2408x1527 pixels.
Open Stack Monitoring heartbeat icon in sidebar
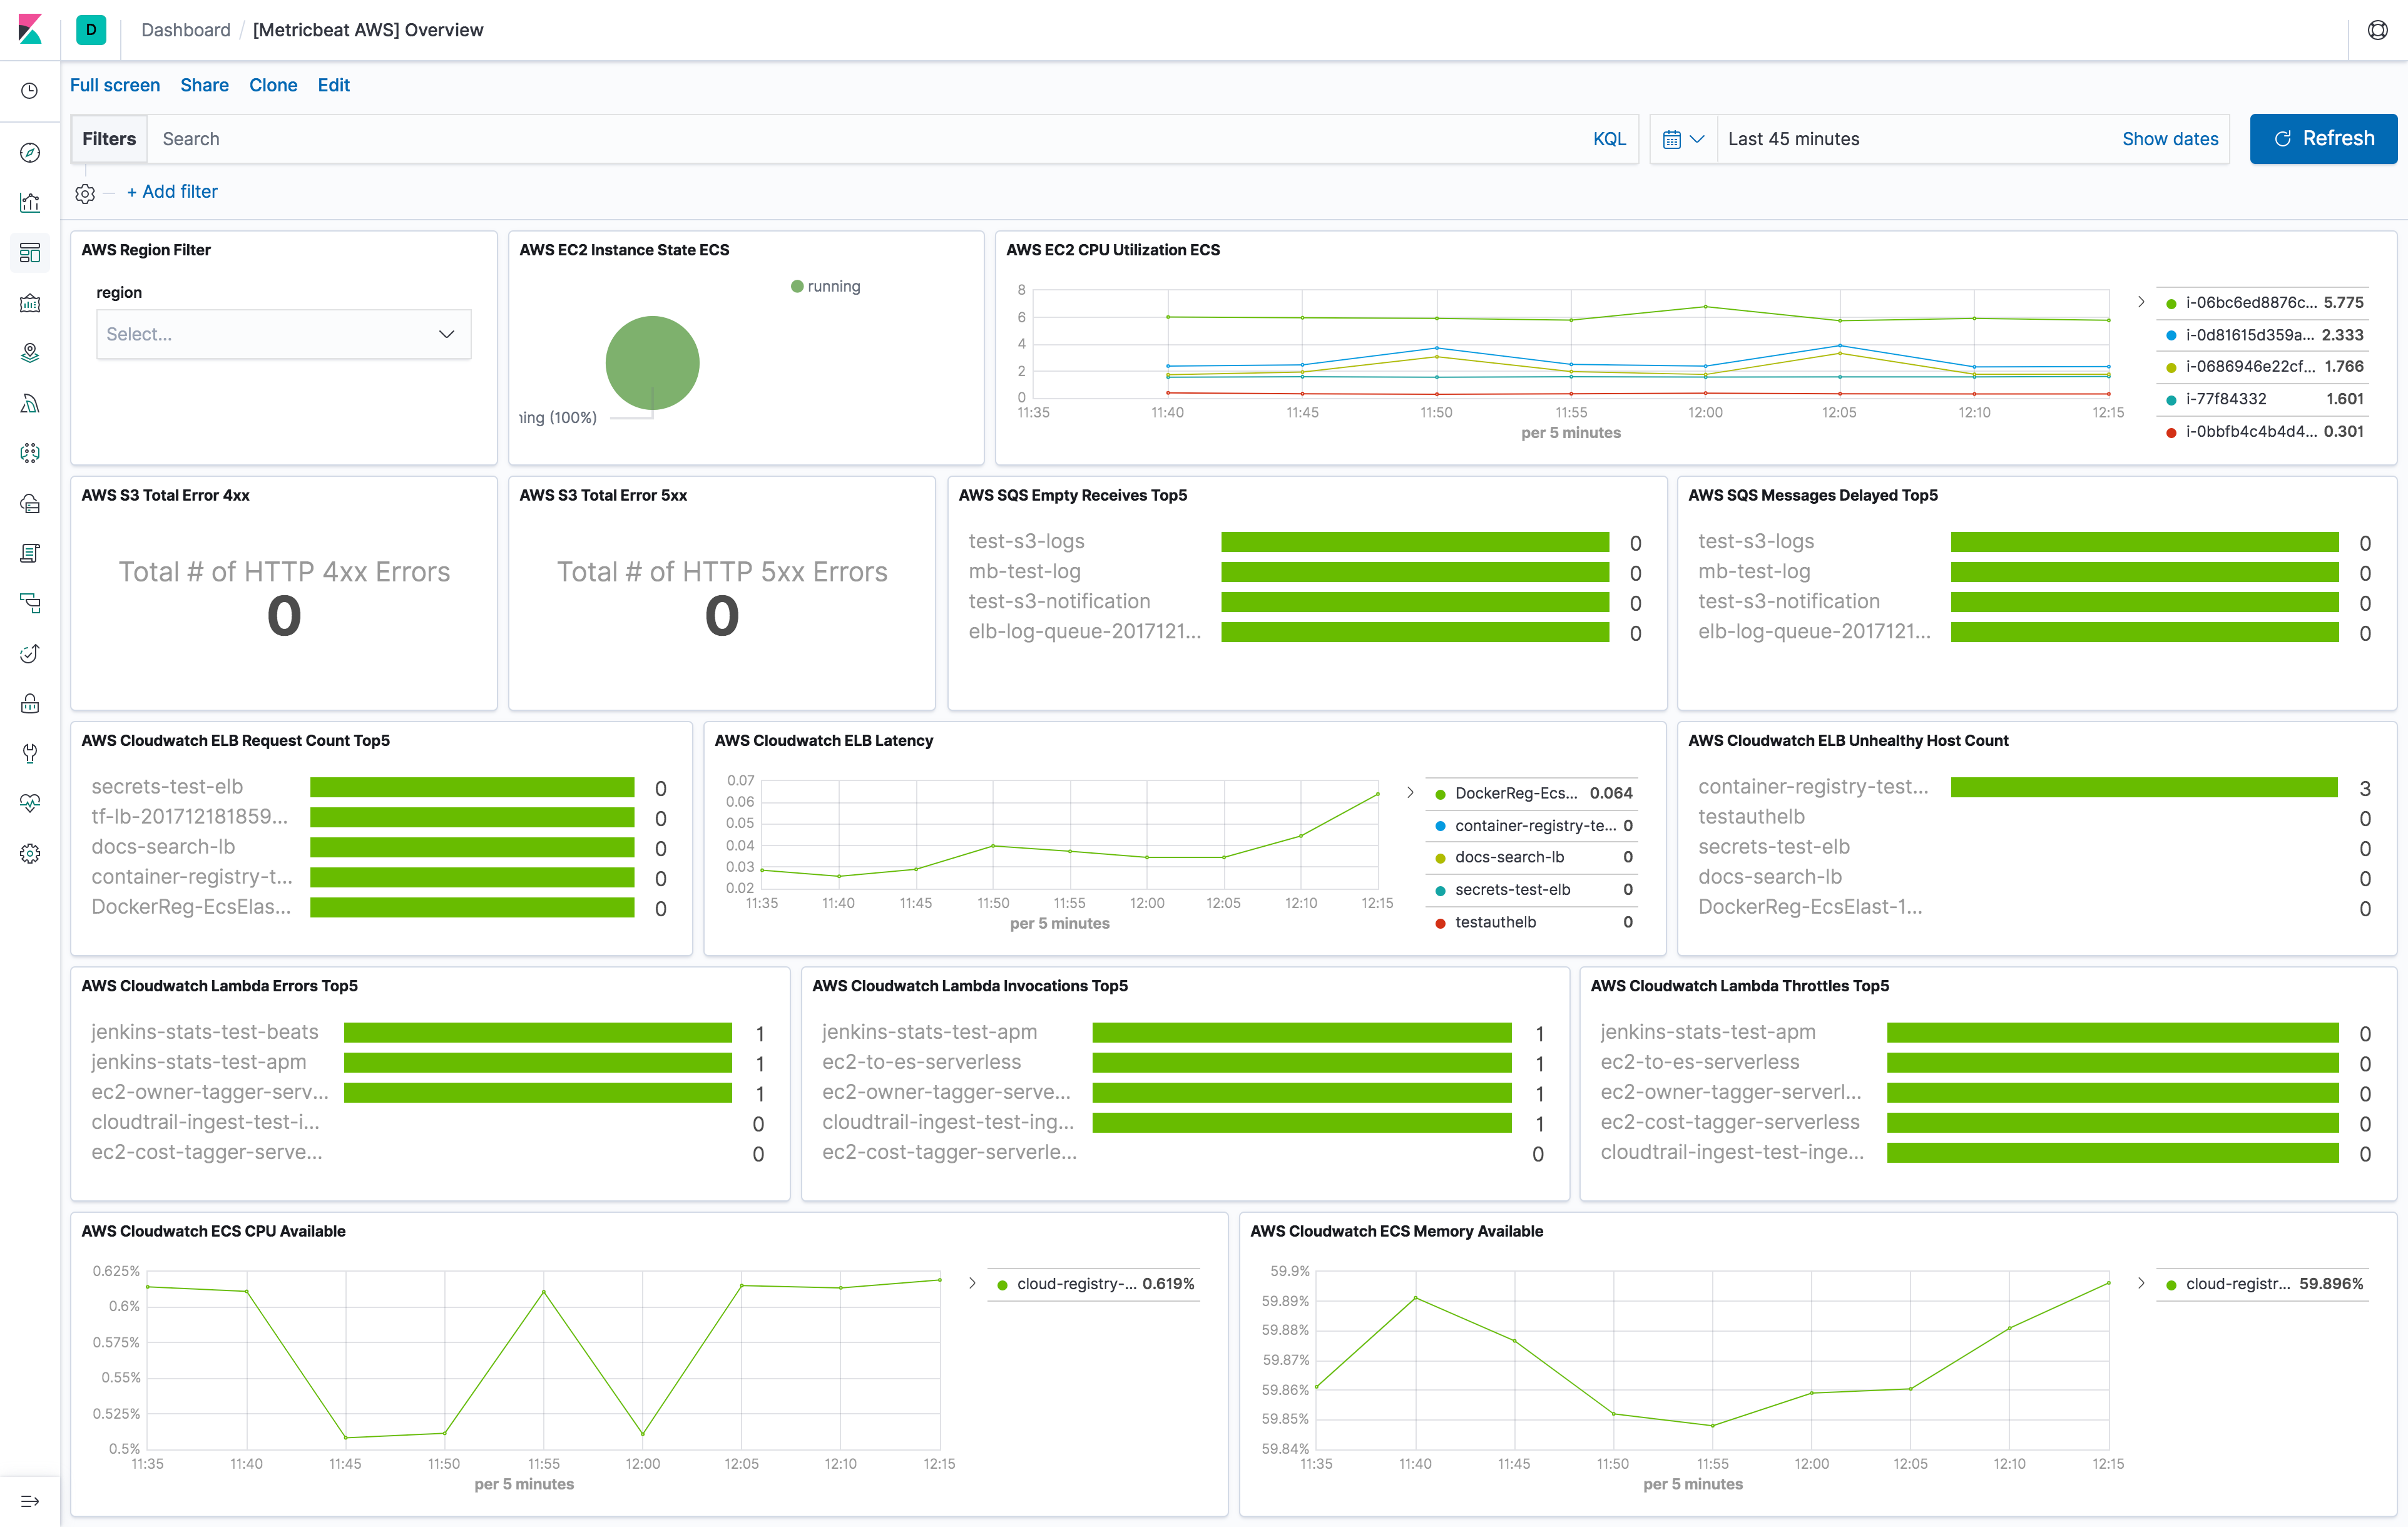point(30,802)
